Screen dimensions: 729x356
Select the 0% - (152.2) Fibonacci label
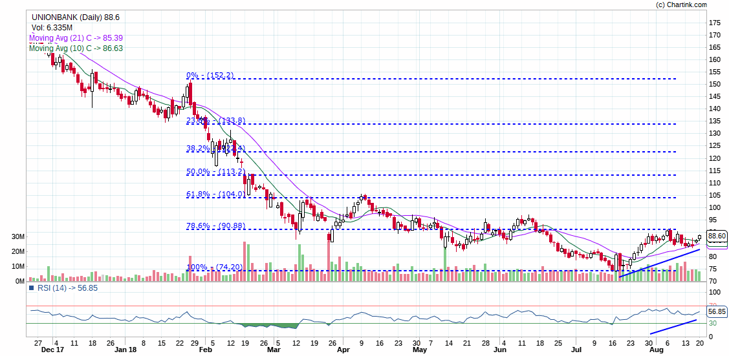click(210, 75)
